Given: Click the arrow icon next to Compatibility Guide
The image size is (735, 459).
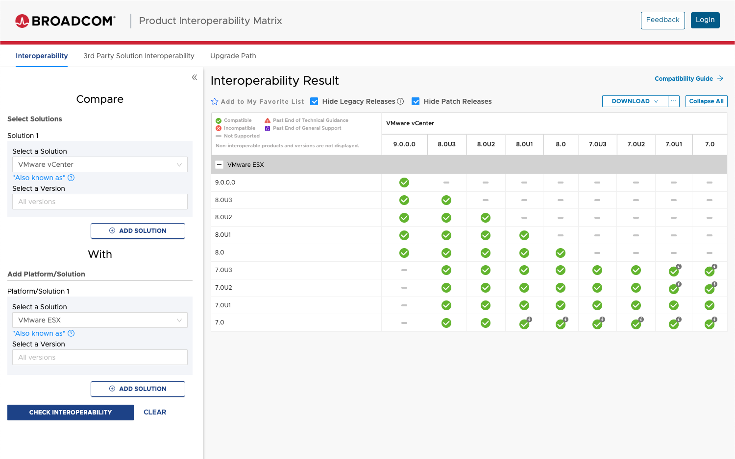Looking at the screenshot, I should point(720,78).
